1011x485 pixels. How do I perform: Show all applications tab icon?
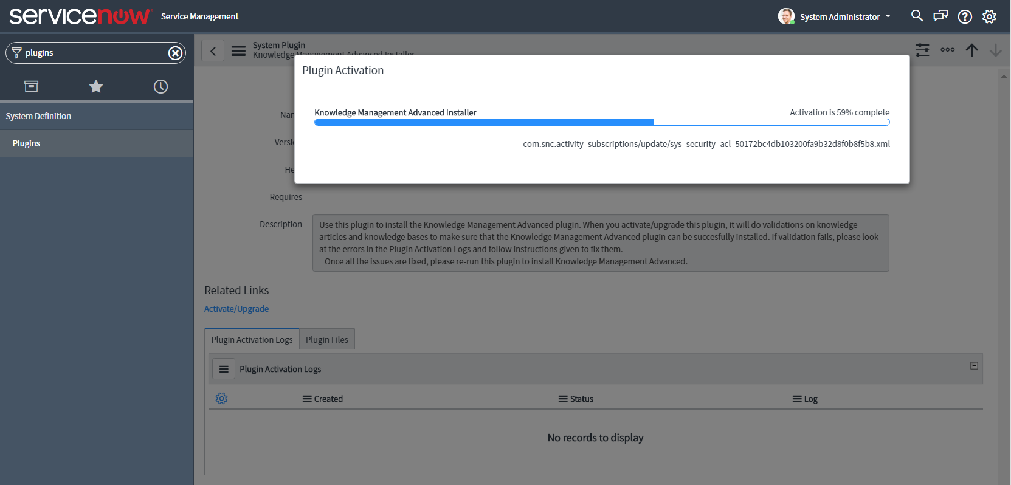pos(31,86)
